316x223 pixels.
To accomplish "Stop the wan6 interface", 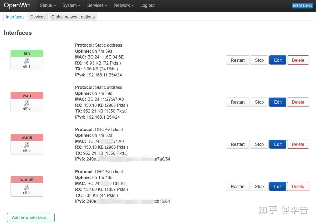I will point(259,144).
